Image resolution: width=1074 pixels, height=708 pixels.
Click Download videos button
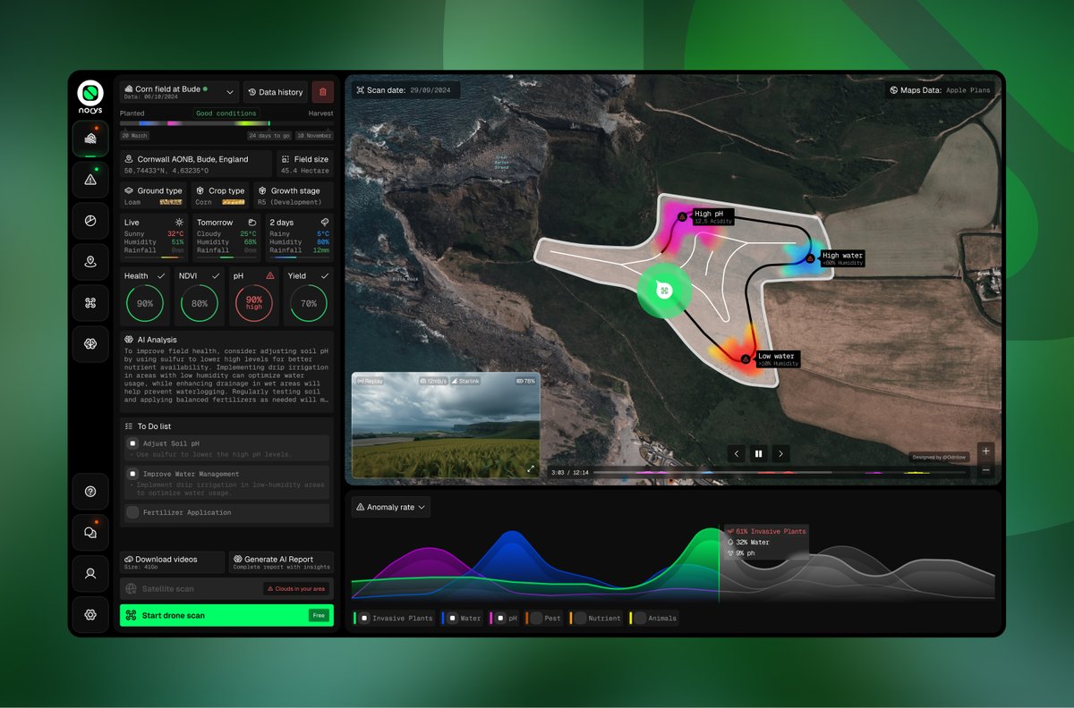tap(172, 562)
